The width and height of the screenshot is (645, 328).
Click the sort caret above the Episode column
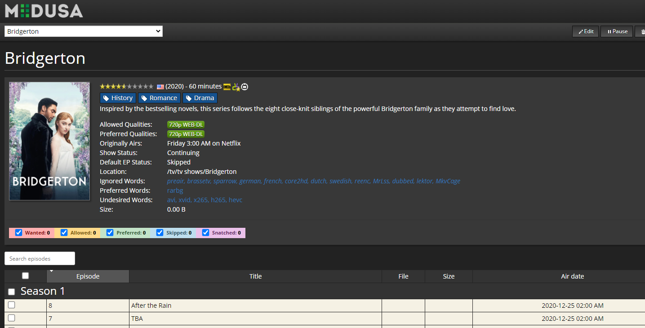(52, 270)
